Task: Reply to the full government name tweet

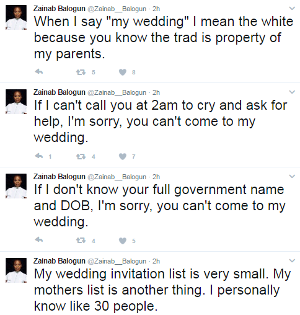Action: (x=39, y=240)
